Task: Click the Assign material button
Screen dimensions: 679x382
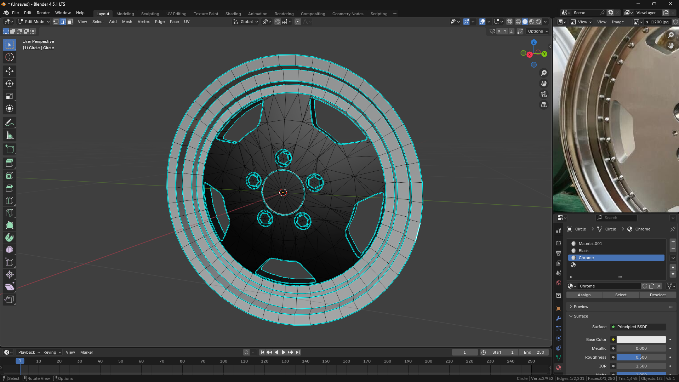Action: [x=584, y=295]
